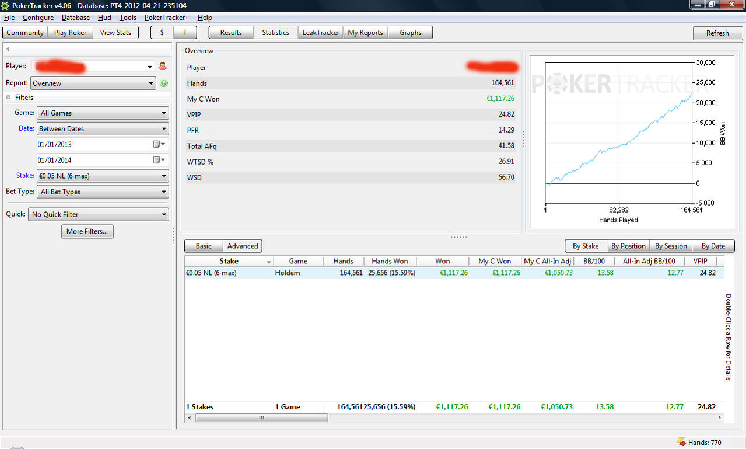Open the Bet Type dropdown
This screenshot has width=746, height=449.
coord(103,192)
